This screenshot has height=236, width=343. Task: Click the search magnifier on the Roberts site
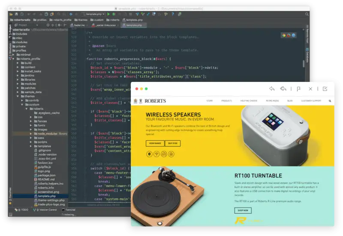330,101
